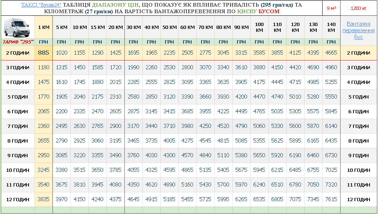The height and width of the screenshot is (214, 378).
Task: Click the 9 м³ volume cell
Action: pos(331,8)
